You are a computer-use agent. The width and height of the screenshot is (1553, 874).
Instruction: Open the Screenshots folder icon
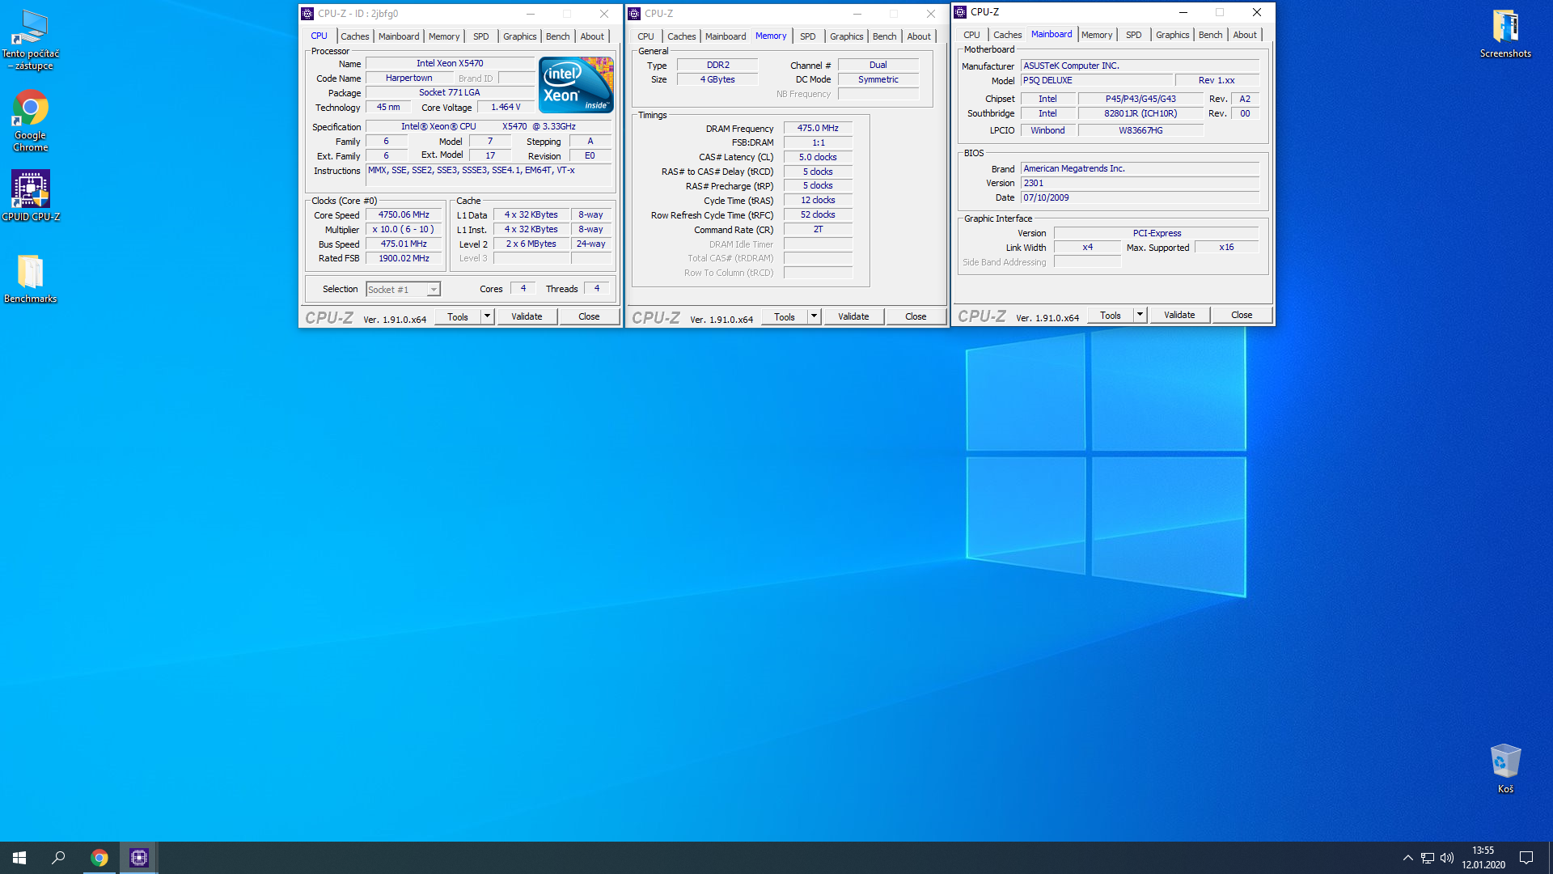[1505, 34]
